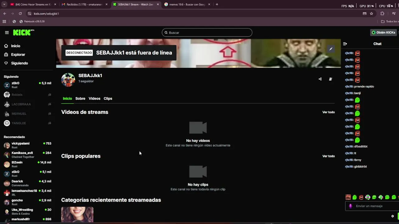
Task: Click chat message 'prrende rapido'
Action: [x=364, y=86]
